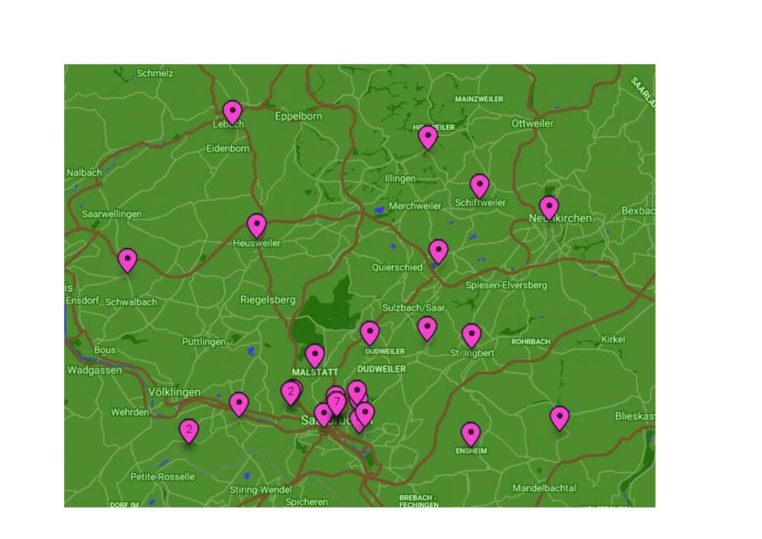Click the Kirkel label

point(613,339)
